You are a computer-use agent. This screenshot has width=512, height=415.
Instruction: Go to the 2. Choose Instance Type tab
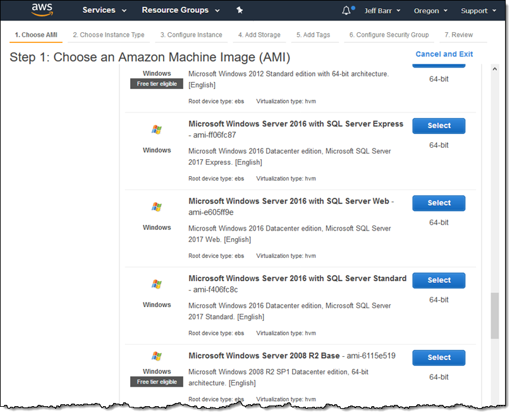(108, 35)
